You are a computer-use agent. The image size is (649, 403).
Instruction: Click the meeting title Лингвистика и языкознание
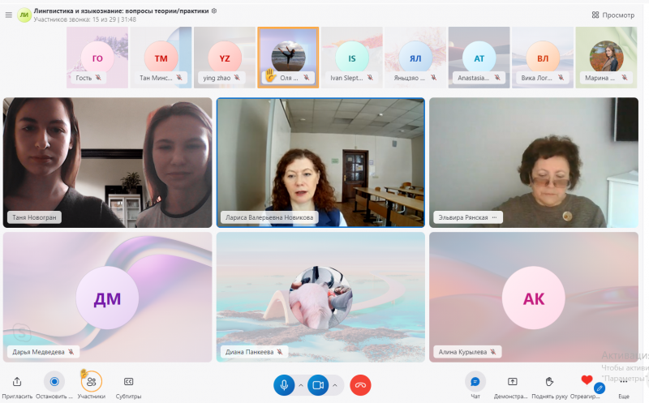pyautogui.click(x=121, y=11)
